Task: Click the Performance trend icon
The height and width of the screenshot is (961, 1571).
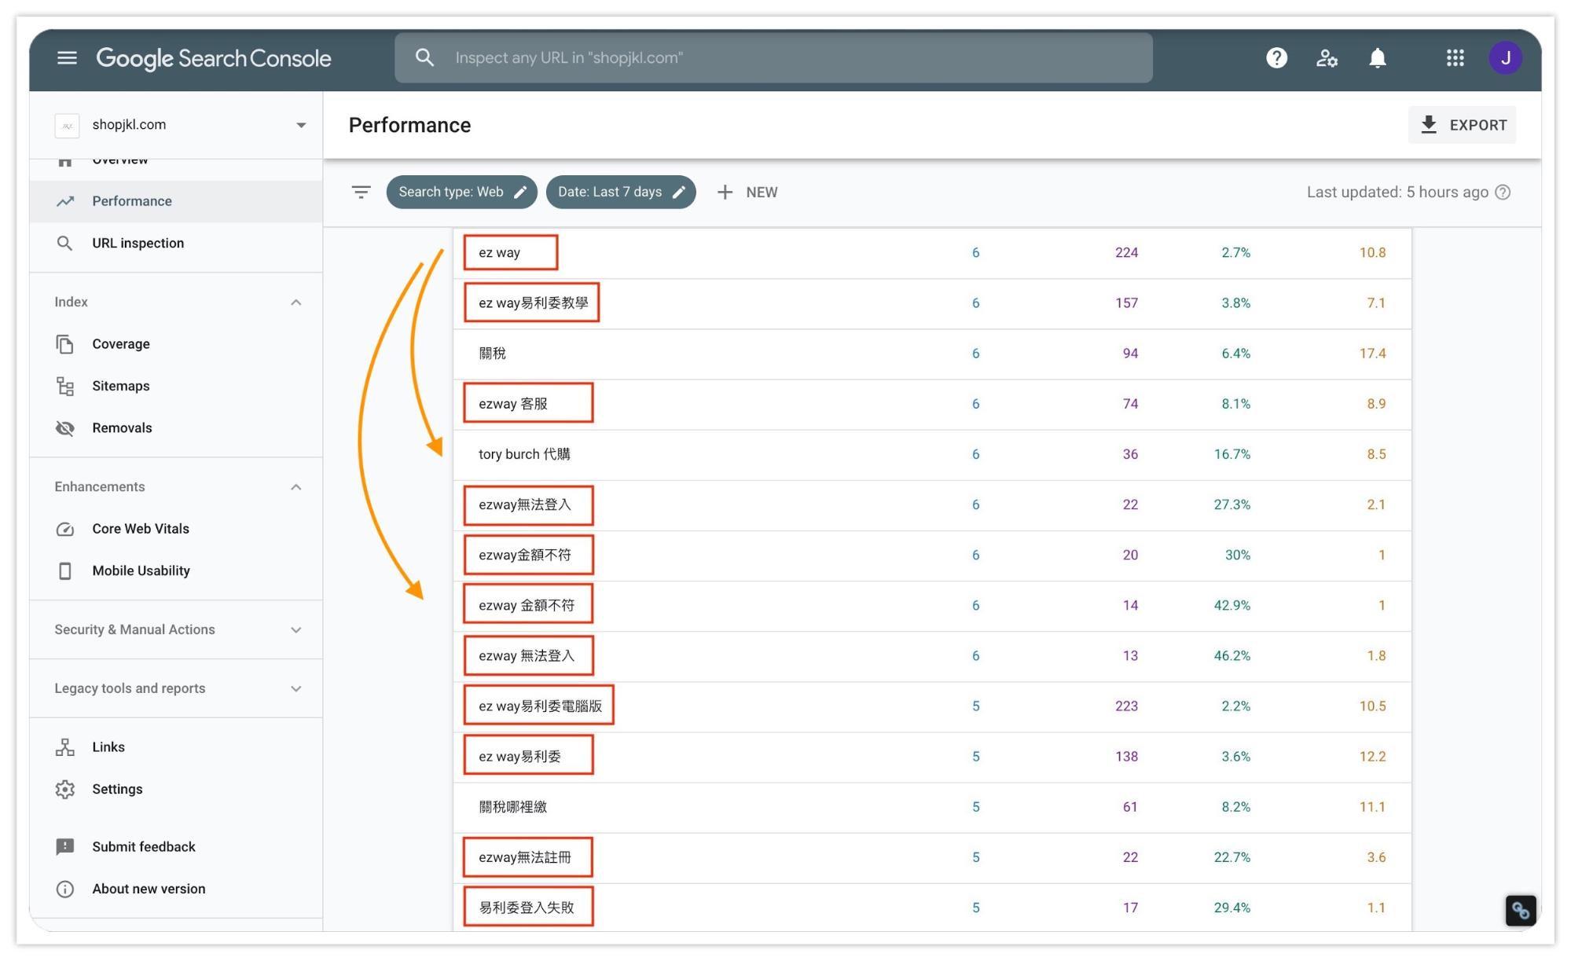Action: click(x=64, y=201)
